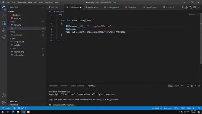The image size is (202, 114).
Task: Click the run file icon in editor toolbar
Action: click(187, 7)
